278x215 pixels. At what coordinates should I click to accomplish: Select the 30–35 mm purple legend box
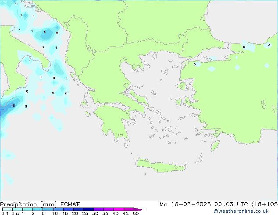(99, 209)
